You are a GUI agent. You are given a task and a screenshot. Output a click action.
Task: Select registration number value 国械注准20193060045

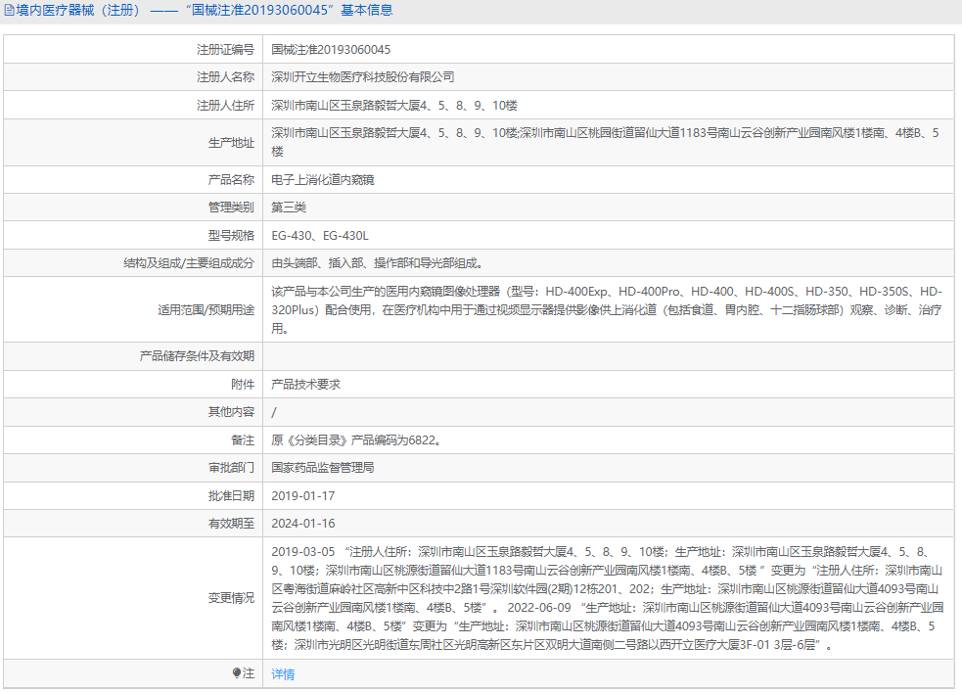coord(331,50)
